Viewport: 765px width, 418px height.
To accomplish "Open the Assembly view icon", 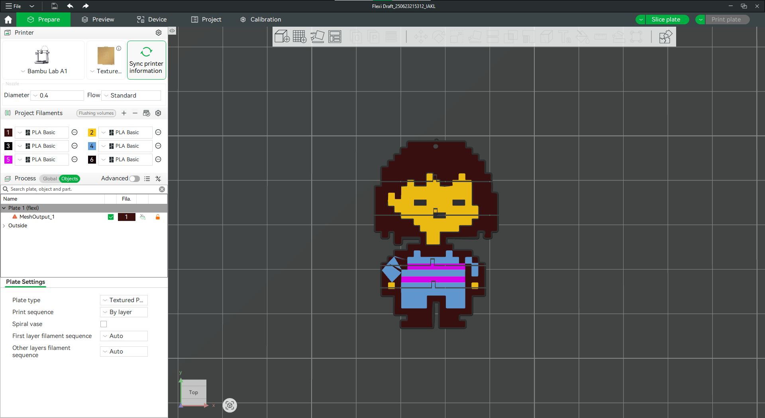I will click(666, 37).
